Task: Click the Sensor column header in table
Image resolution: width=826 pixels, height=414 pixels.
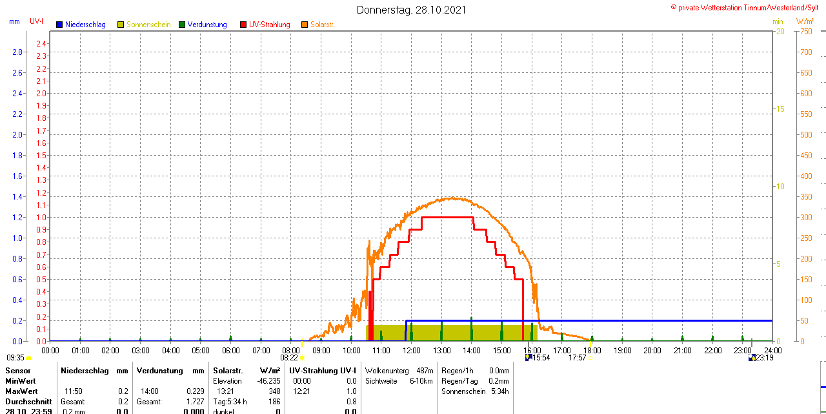Action: [x=18, y=371]
